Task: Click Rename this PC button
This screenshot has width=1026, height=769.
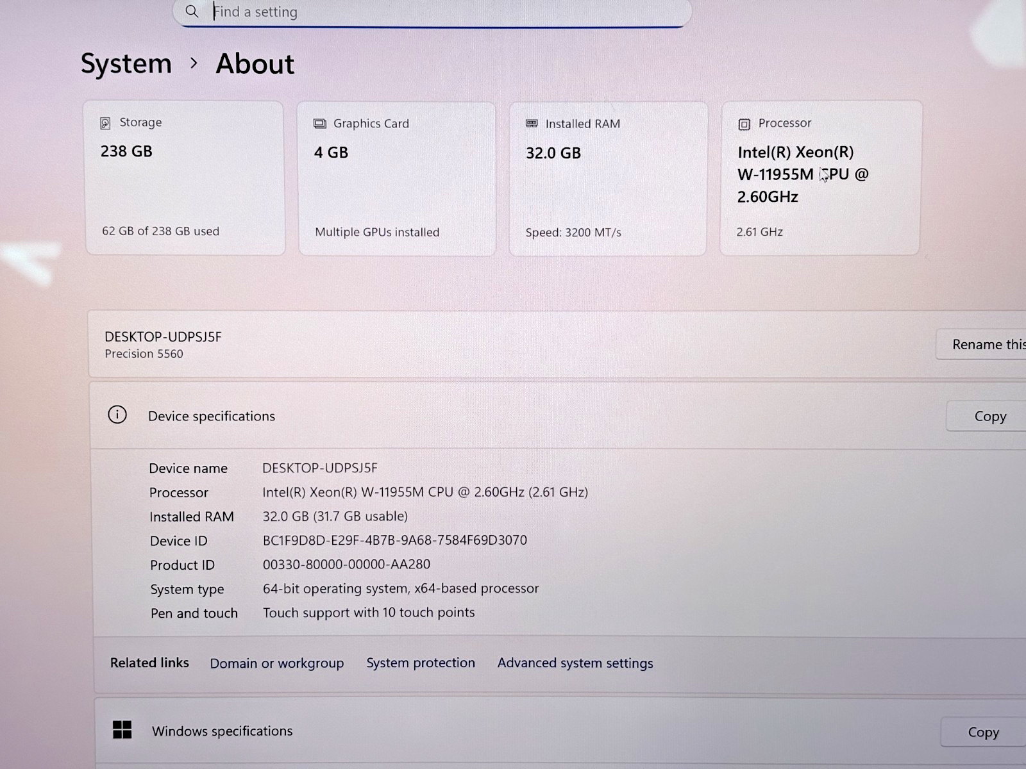Action: tap(981, 344)
